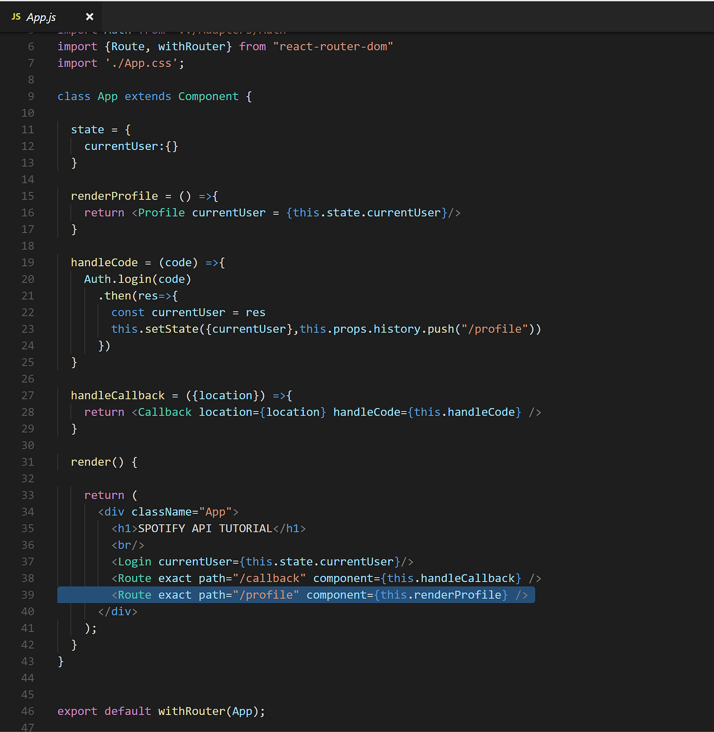
Task: Click line number 31 beside render()
Action: 28,462
